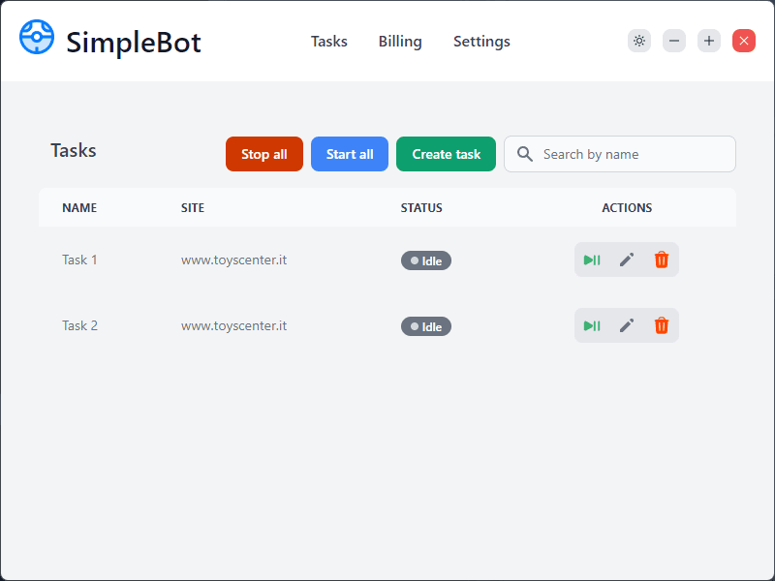Image resolution: width=775 pixels, height=581 pixels.
Task: Focus the Search by name field
Action: point(620,154)
